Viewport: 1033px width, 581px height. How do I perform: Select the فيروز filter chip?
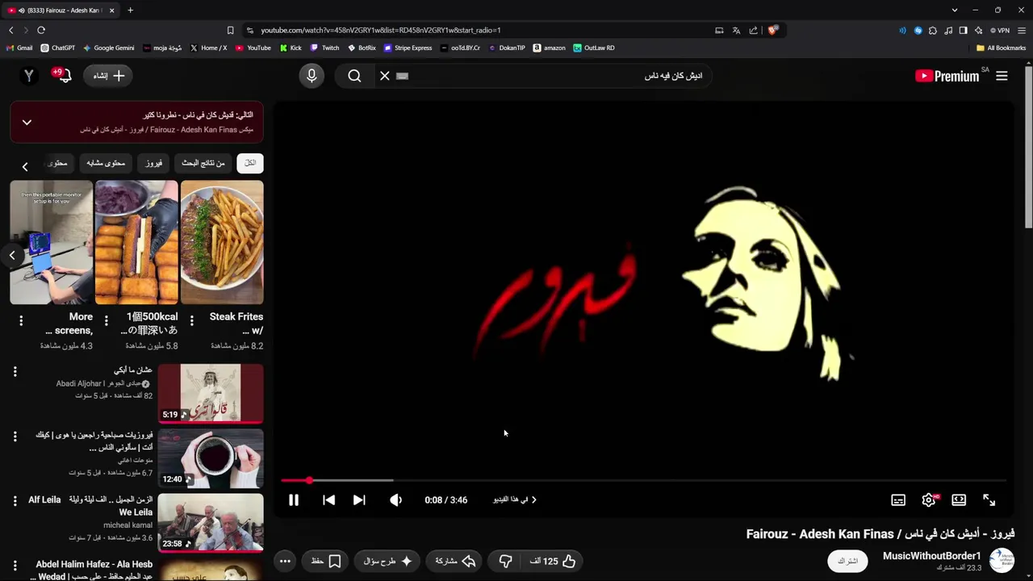tap(153, 163)
